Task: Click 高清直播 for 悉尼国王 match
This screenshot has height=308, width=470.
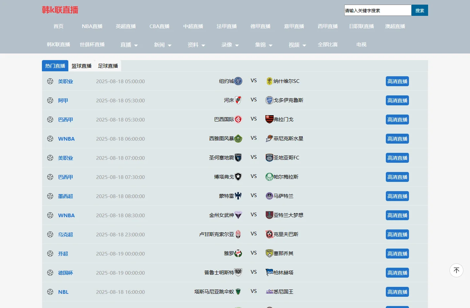Action: [x=397, y=292]
